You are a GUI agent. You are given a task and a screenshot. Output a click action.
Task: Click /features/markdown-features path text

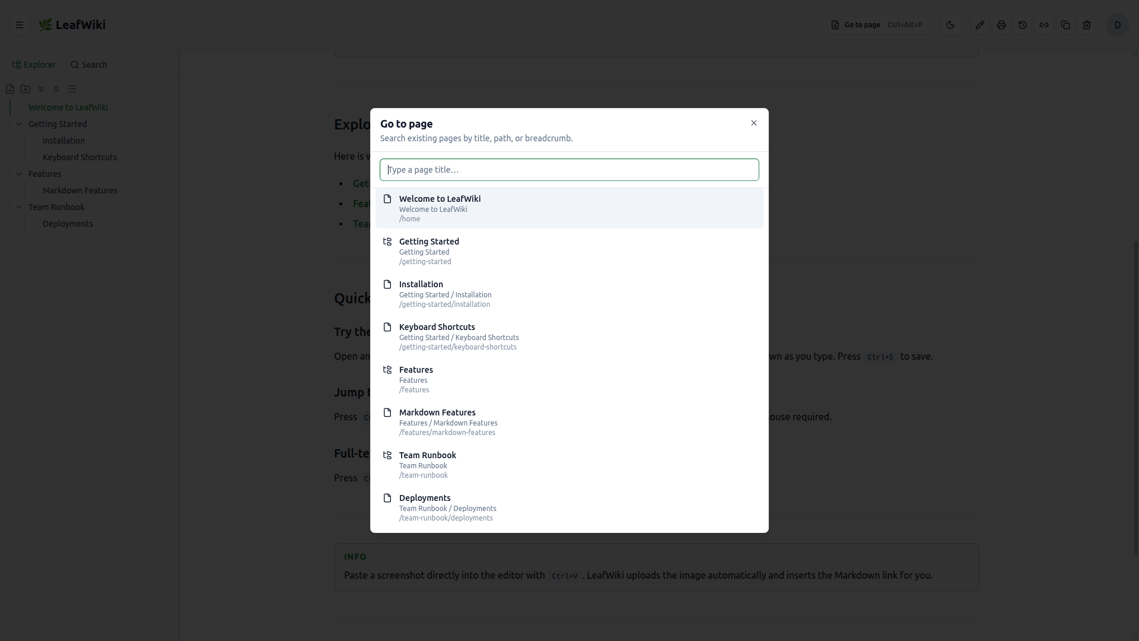[447, 433]
